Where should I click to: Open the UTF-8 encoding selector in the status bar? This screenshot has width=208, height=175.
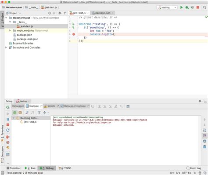tap(186, 173)
